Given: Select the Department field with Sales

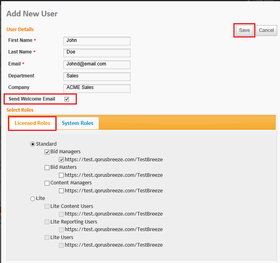Looking at the screenshot, I should click(x=97, y=77).
